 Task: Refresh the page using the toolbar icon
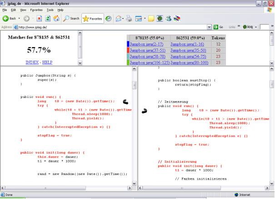pos(48,19)
